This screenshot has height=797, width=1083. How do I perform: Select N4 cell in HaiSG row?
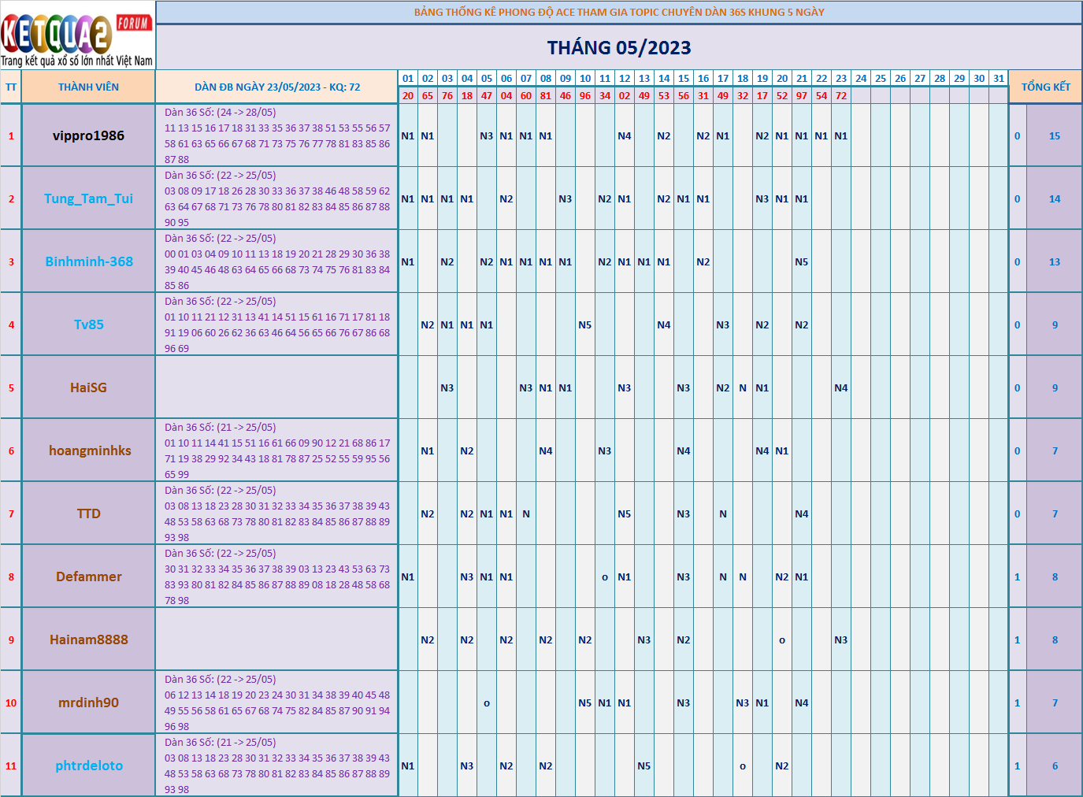(x=841, y=387)
